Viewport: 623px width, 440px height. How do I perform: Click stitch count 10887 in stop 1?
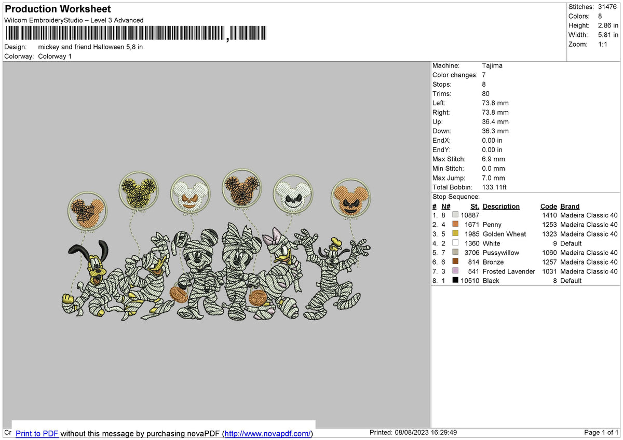pyautogui.click(x=470, y=215)
